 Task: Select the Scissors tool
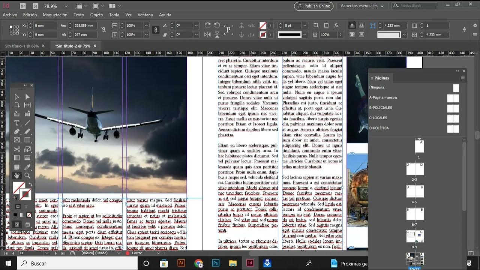pyautogui.click(x=17, y=150)
